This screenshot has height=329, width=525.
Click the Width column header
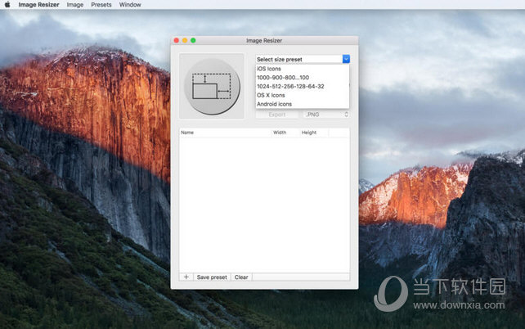click(x=285, y=133)
